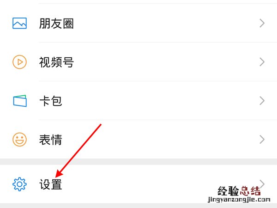
Task: Select the 卡包 label
Action: [x=50, y=101]
